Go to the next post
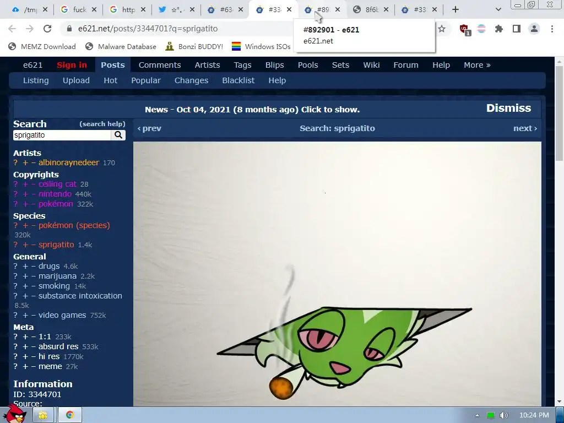The width and height of the screenshot is (564, 423). pos(525,128)
